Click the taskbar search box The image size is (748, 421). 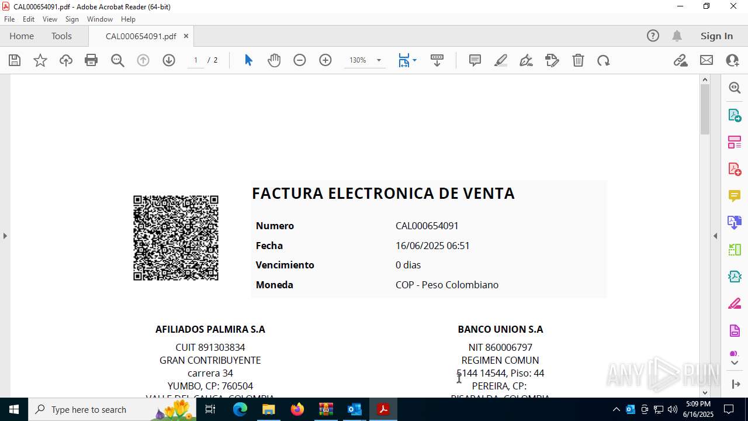pyautogui.click(x=112, y=409)
